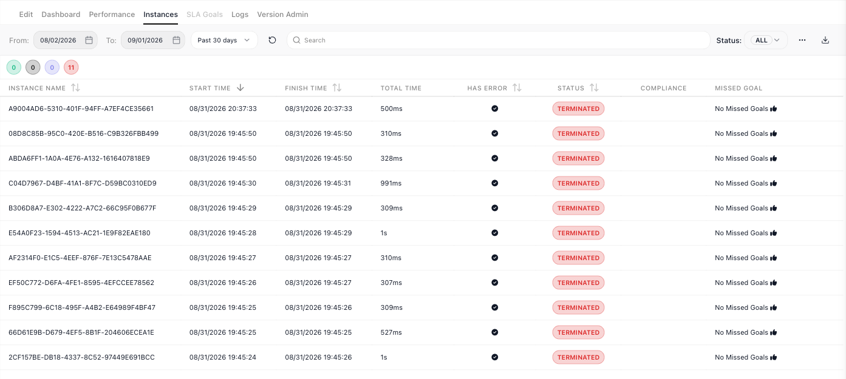Viewport: 846px width, 379px height.
Task: Expand the Past 30 days dropdown
Action: click(224, 40)
